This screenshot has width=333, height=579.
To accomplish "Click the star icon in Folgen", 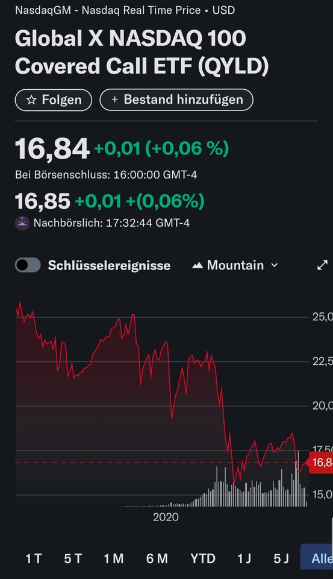I will tap(32, 100).
